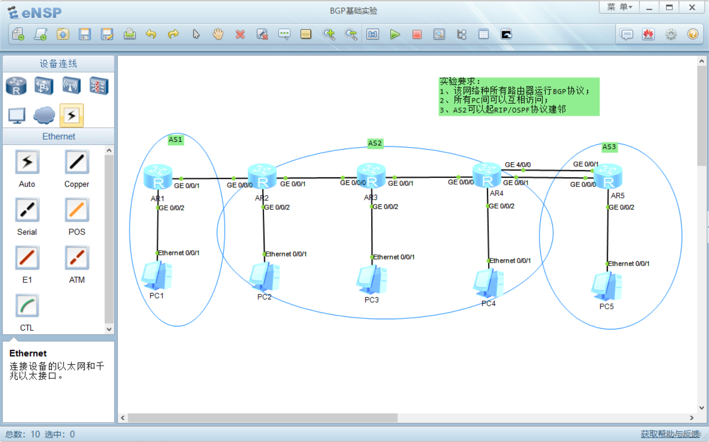Select the Cloud device category icon
709x442 pixels.
pyautogui.click(x=44, y=115)
